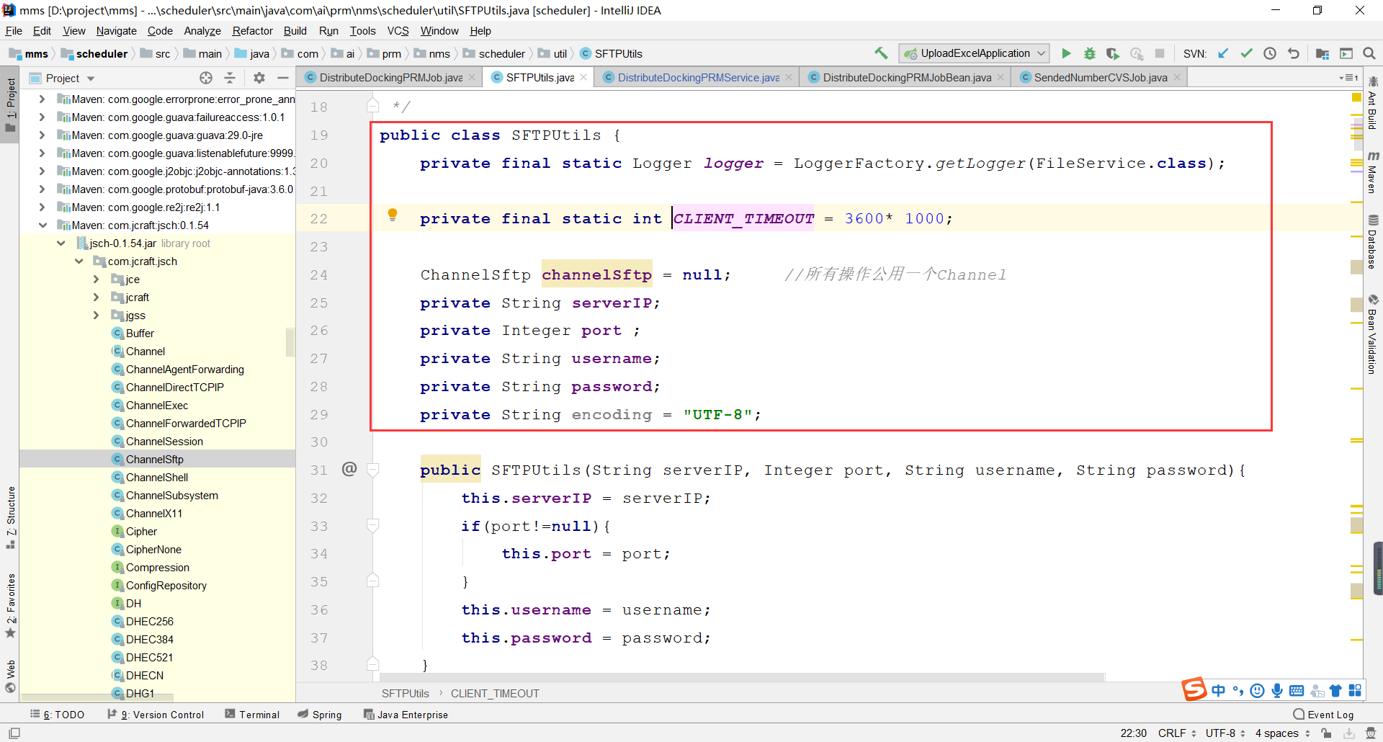
Task: Start debugging with the bug icon
Action: click(1090, 53)
